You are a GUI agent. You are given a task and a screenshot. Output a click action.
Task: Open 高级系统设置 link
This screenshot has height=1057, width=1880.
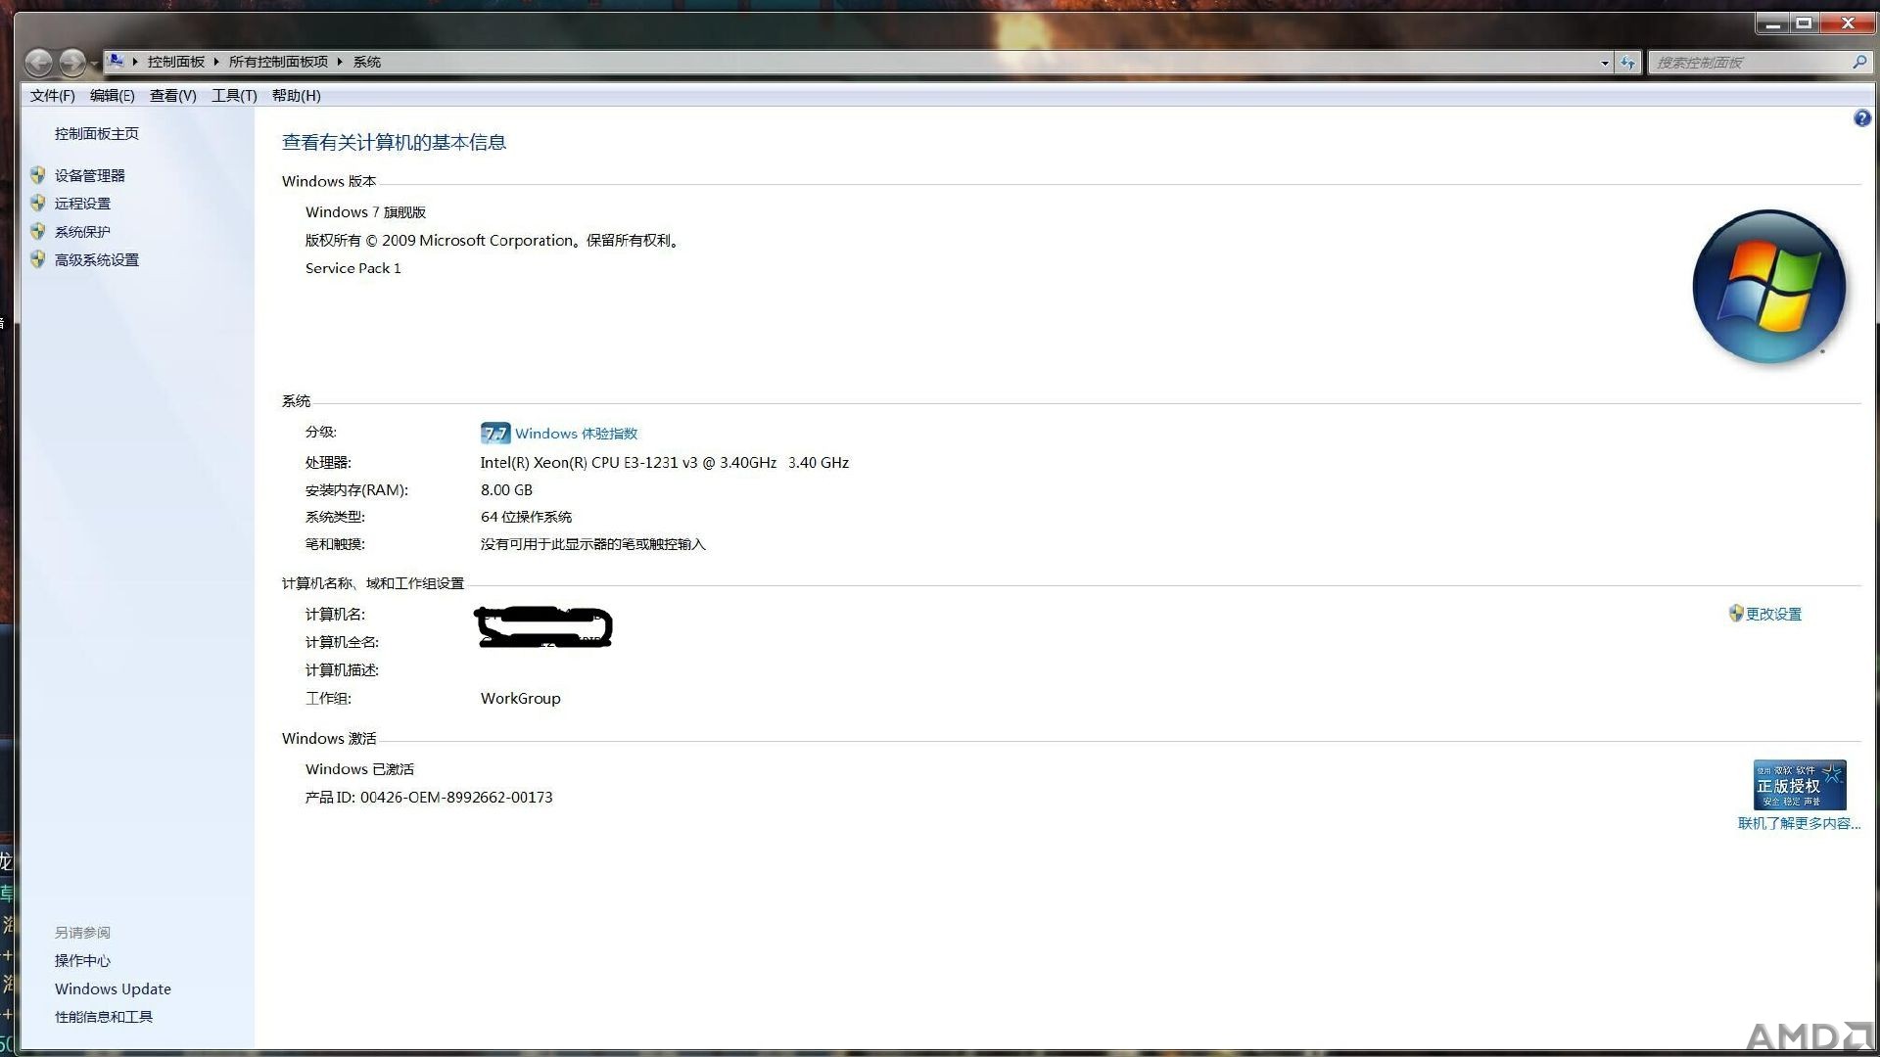[96, 259]
